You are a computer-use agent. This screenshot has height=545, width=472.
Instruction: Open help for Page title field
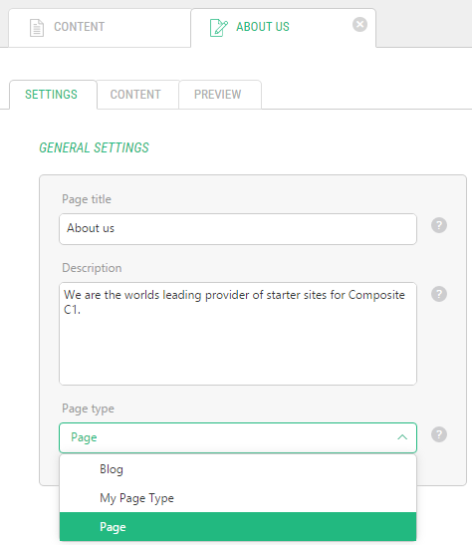439,225
